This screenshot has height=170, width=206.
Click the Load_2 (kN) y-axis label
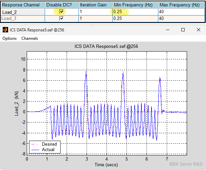pos(16,105)
